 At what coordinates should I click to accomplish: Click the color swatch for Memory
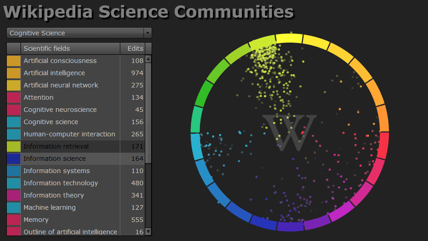(x=14, y=220)
